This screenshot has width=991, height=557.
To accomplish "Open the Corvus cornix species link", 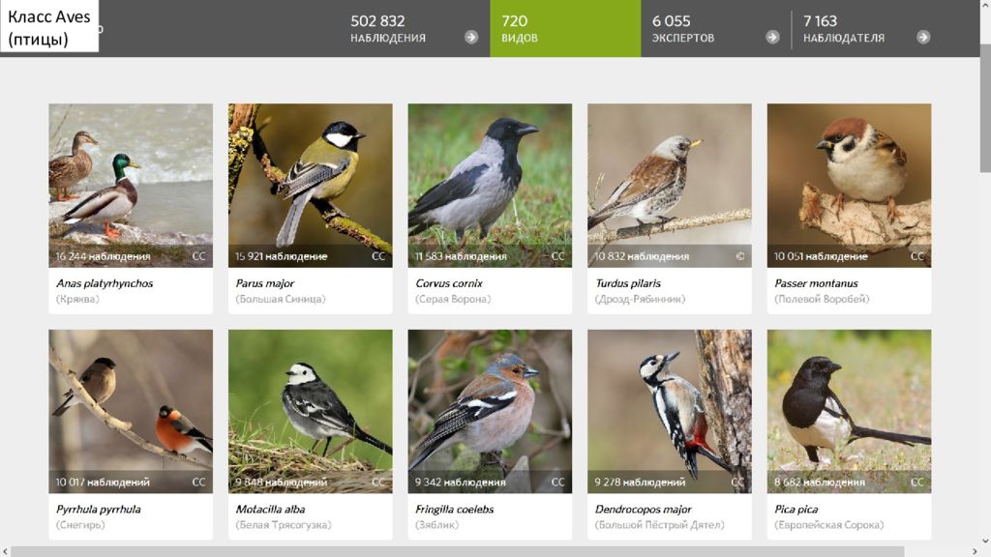I will (x=449, y=283).
